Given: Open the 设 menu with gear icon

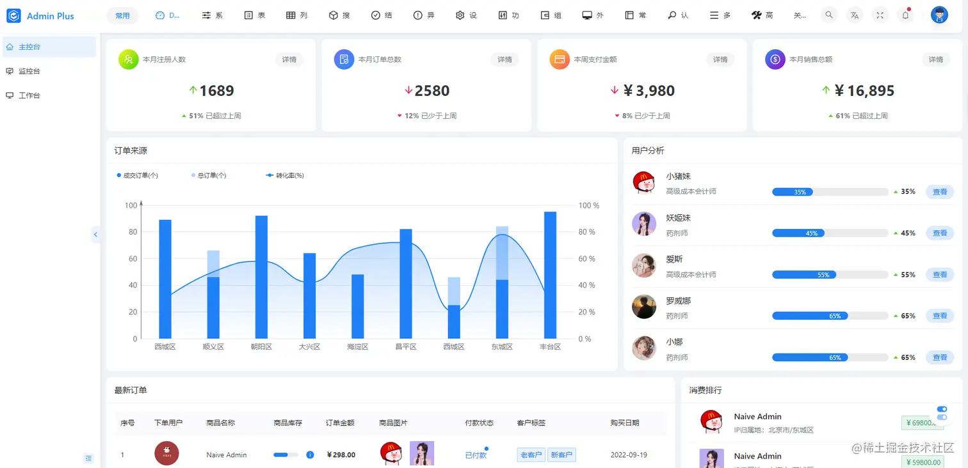Looking at the screenshot, I should [466, 15].
